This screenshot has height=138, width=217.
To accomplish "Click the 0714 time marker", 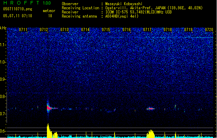I will pos(85,30).
